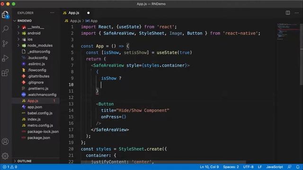Click App.js in the breadcrumb
Screen dimensions: 303x170
(75, 21)
